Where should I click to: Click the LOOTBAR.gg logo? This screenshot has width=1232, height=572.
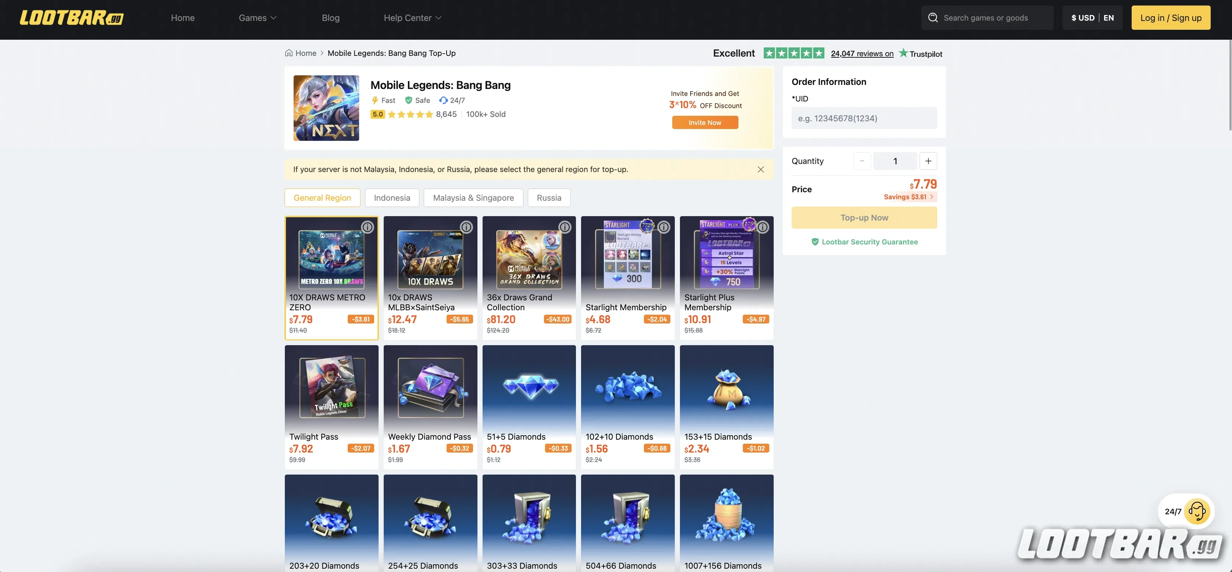[x=71, y=18]
